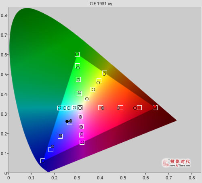Select the 50% blue measured circle

coord(61,135)
